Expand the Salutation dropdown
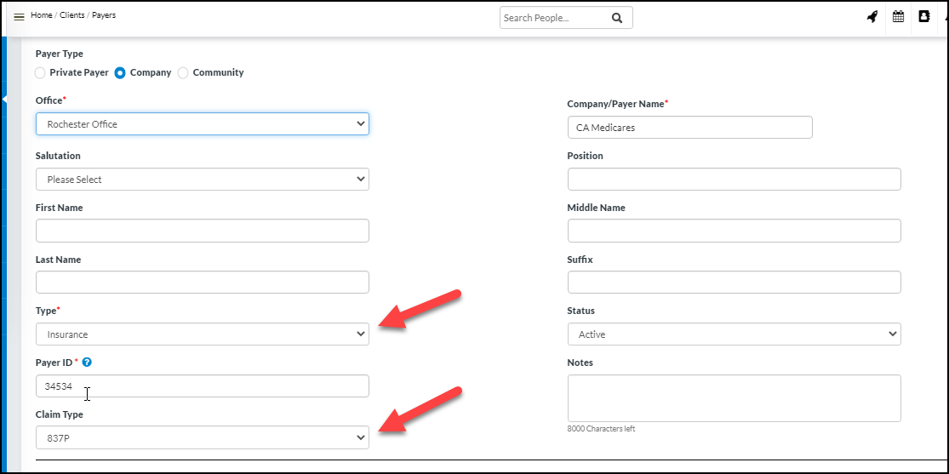 click(202, 180)
